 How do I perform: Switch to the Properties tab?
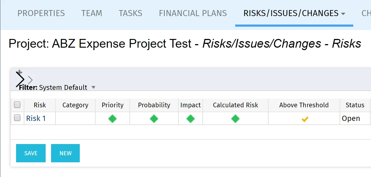tap(41, 13)
